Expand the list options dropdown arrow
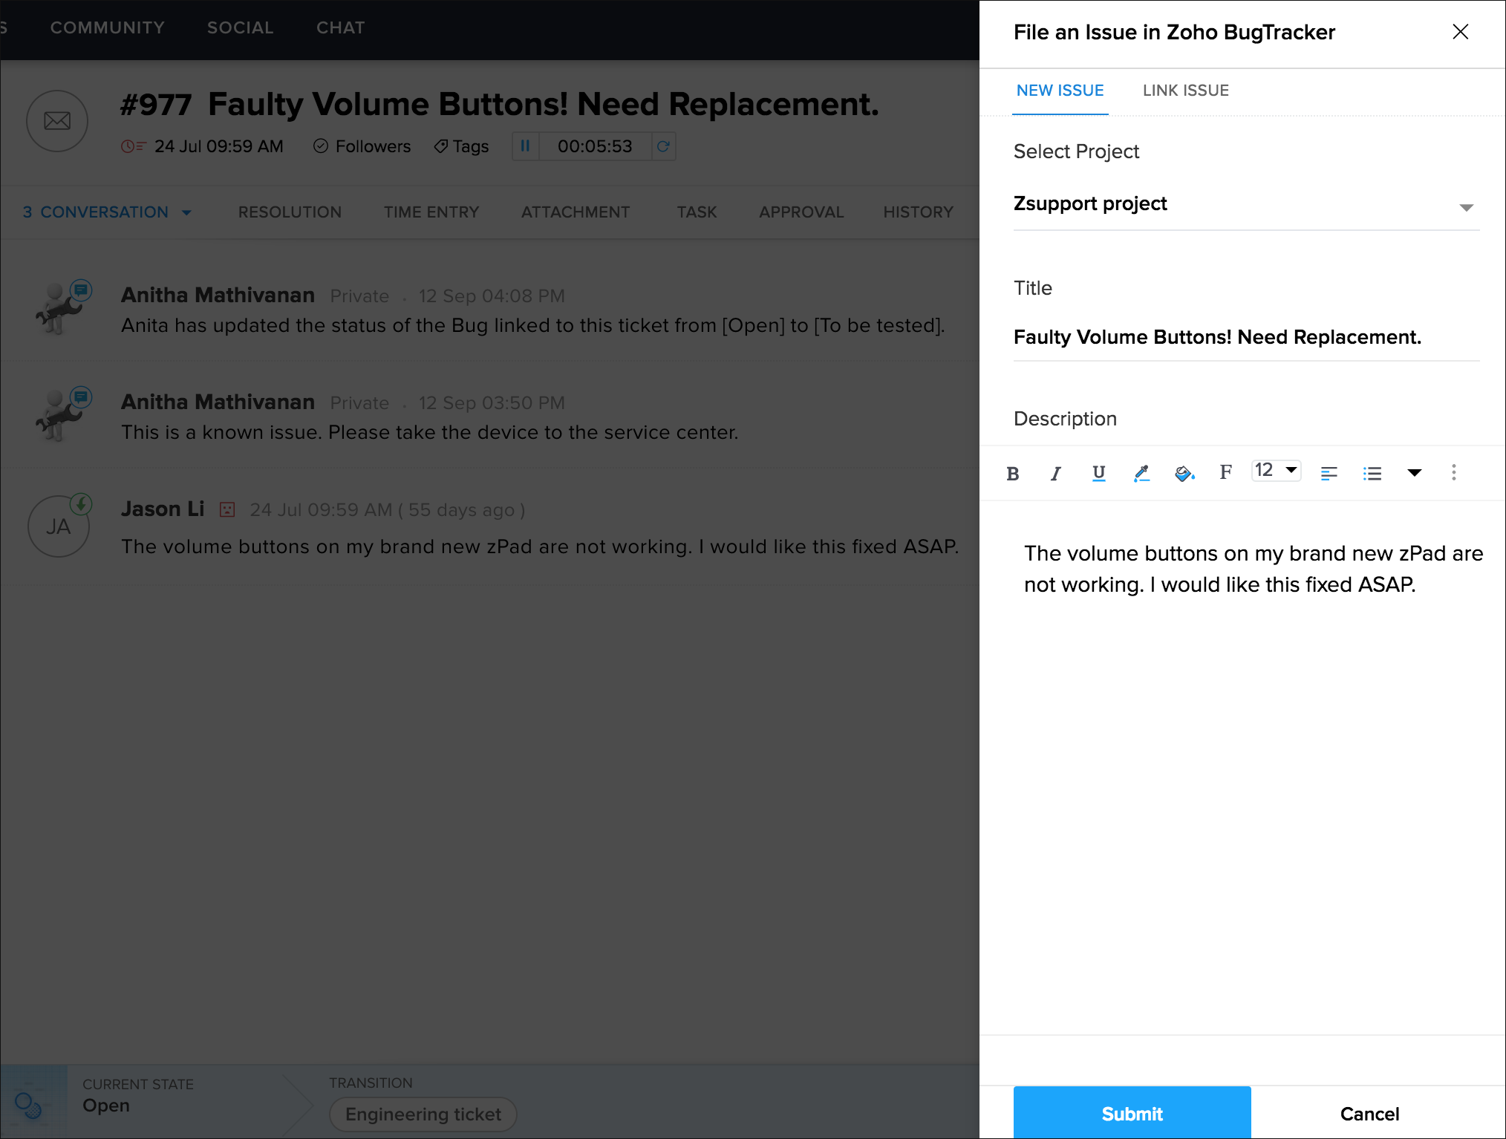This screenshot has height=1139, width=1506. point(1414,473)
